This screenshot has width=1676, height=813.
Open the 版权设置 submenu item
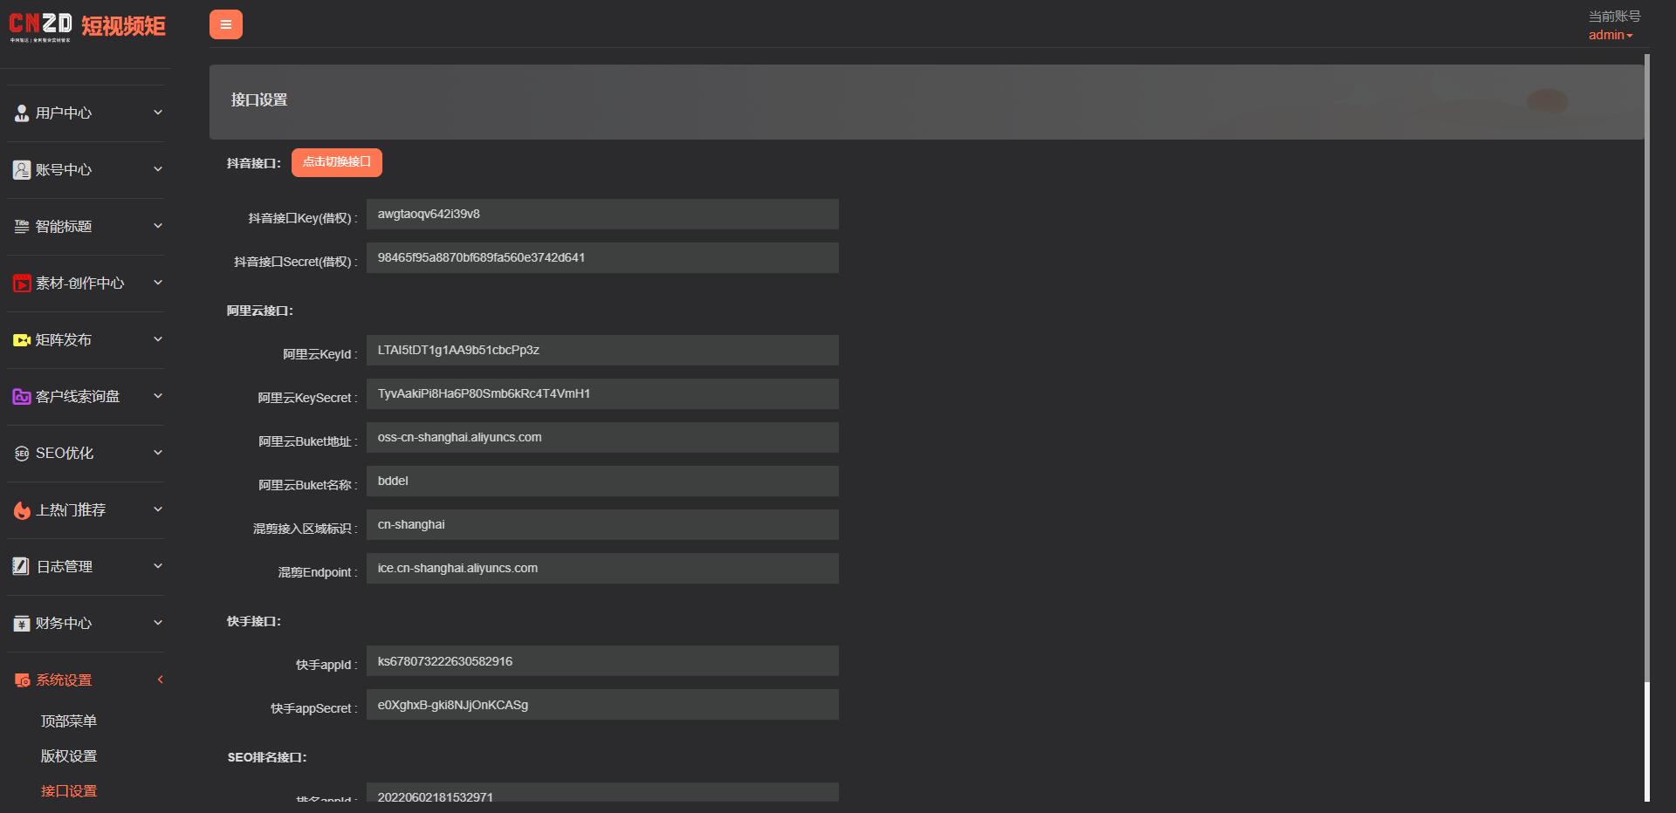68,756
